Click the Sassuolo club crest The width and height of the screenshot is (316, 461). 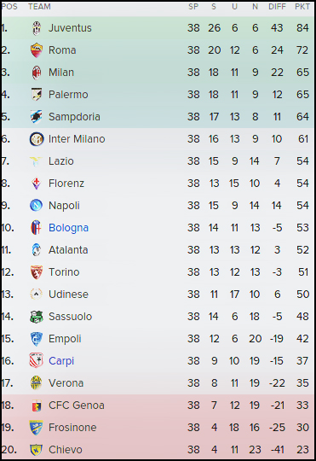click(37, 317)
